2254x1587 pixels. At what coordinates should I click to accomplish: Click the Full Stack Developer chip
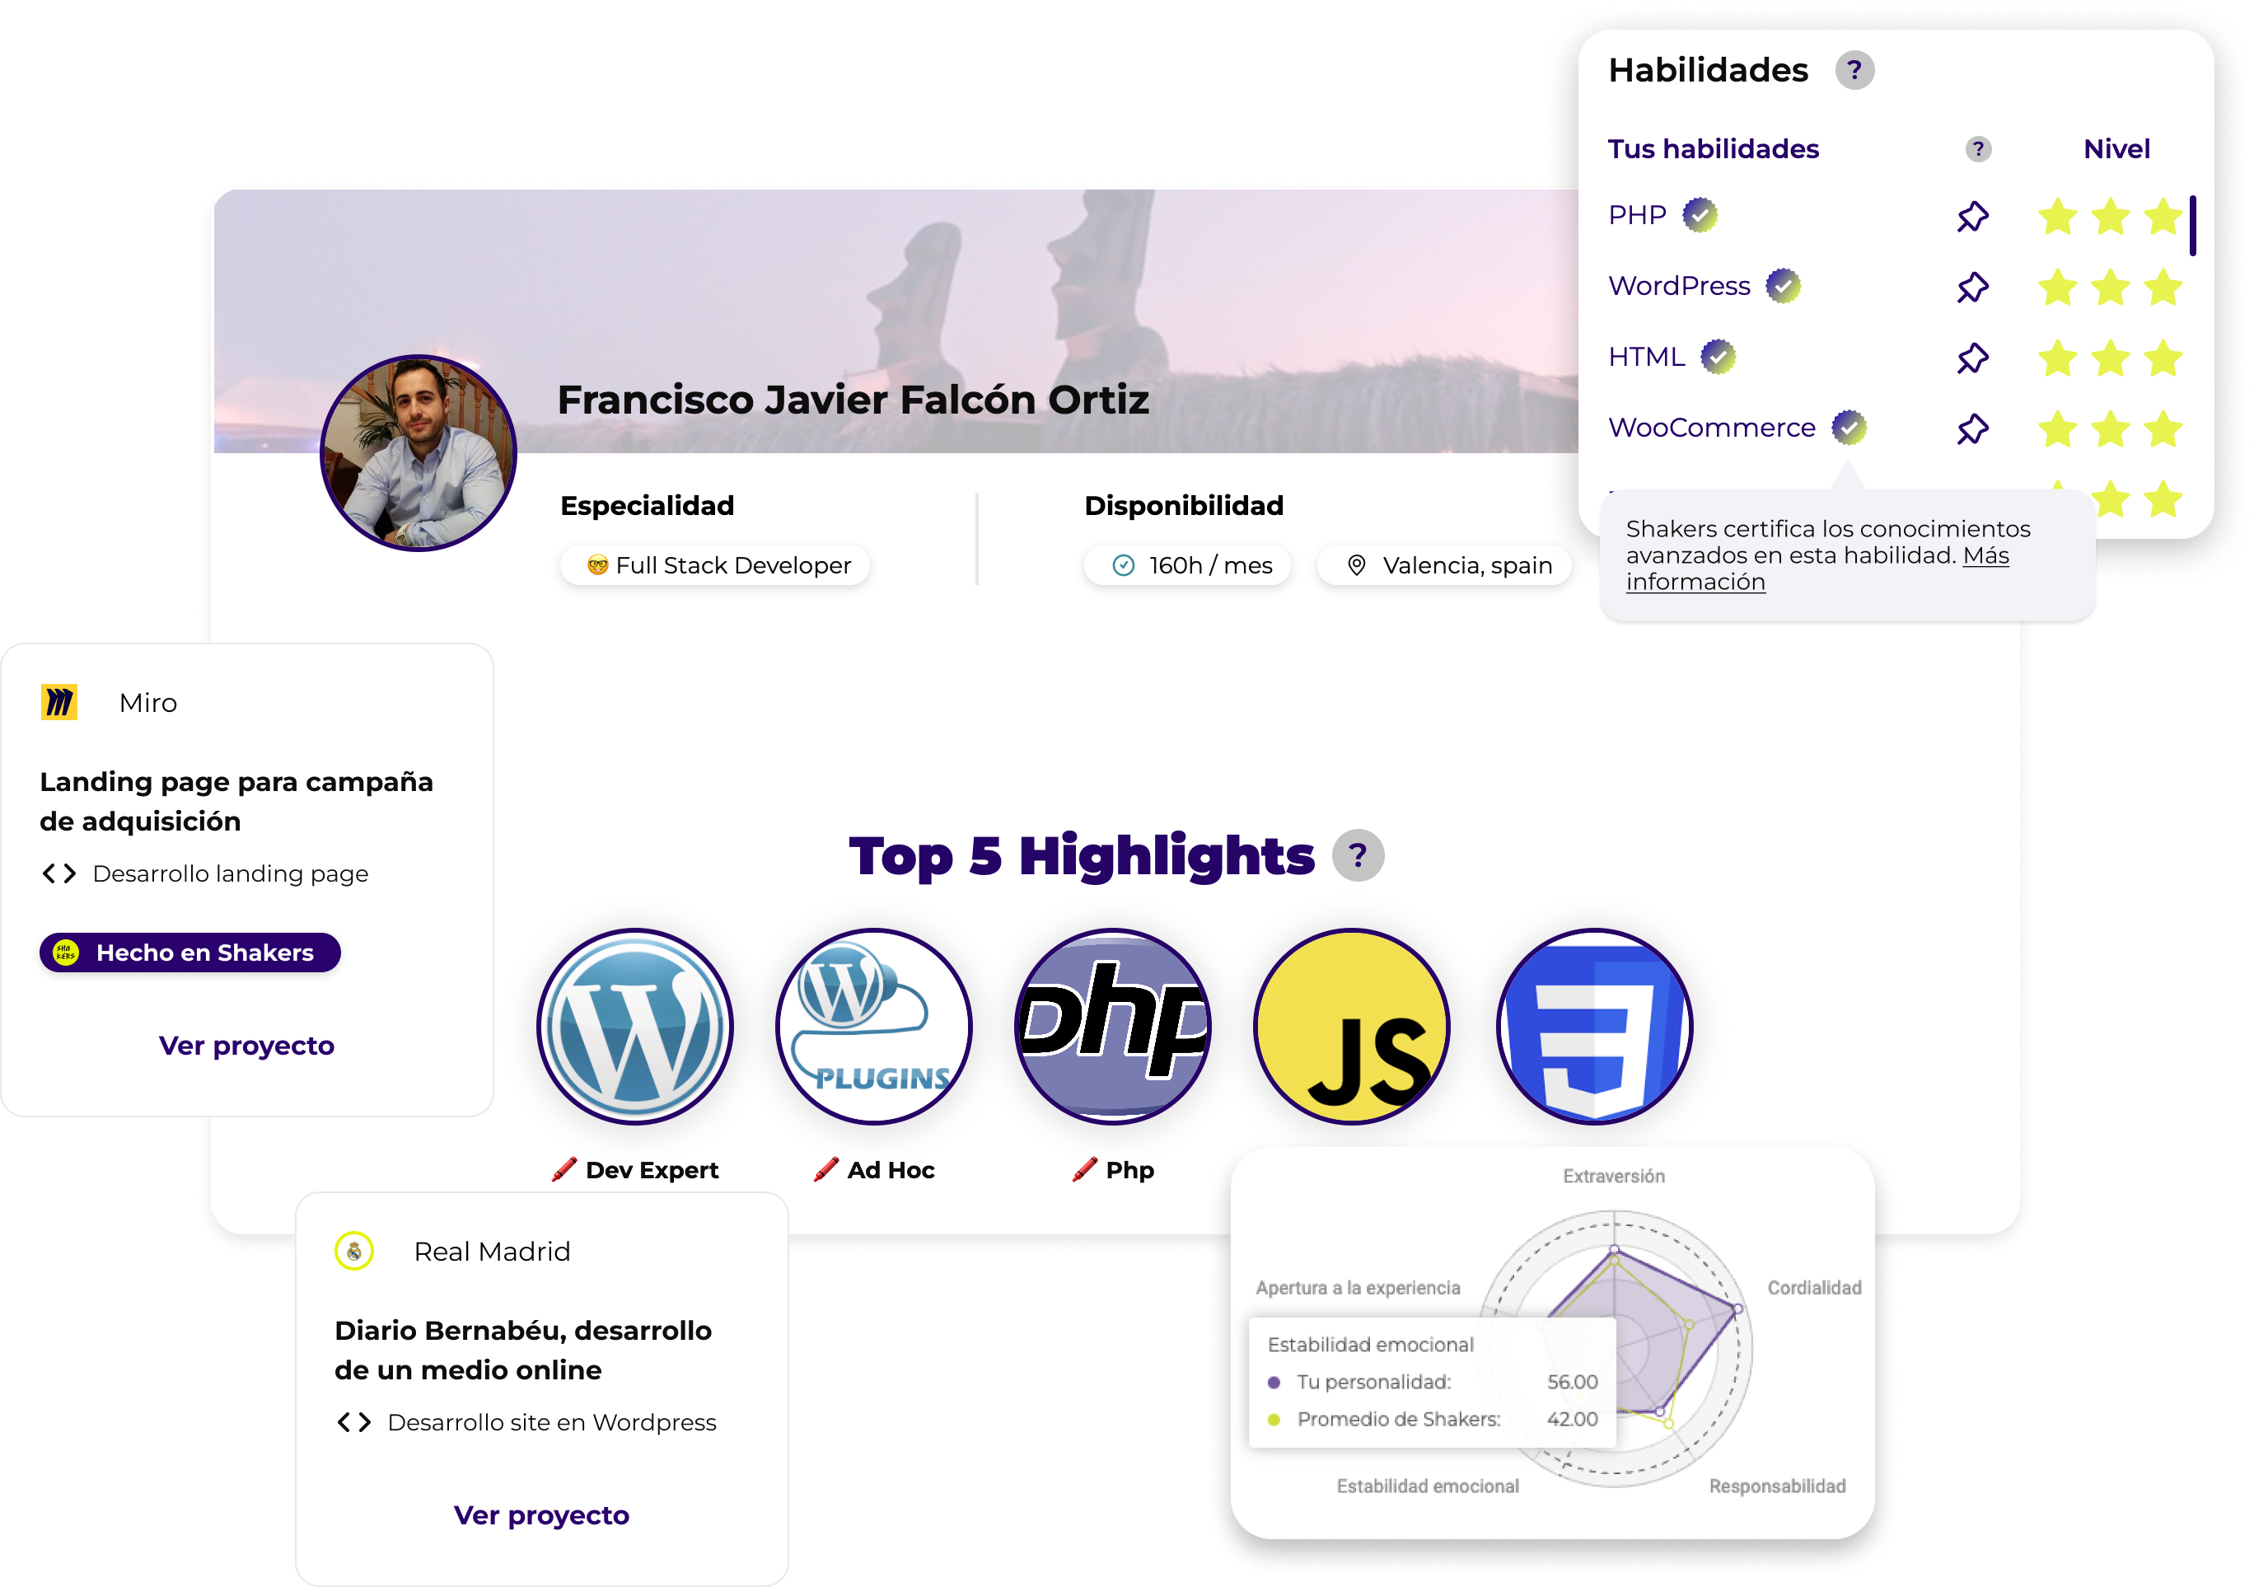715,565
